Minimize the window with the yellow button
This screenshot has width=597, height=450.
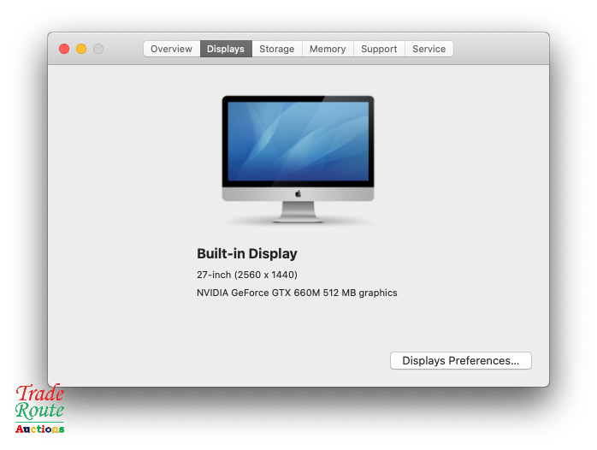[81, 49]
